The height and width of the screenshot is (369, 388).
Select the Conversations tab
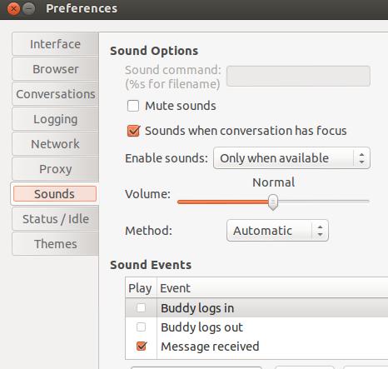55,94
